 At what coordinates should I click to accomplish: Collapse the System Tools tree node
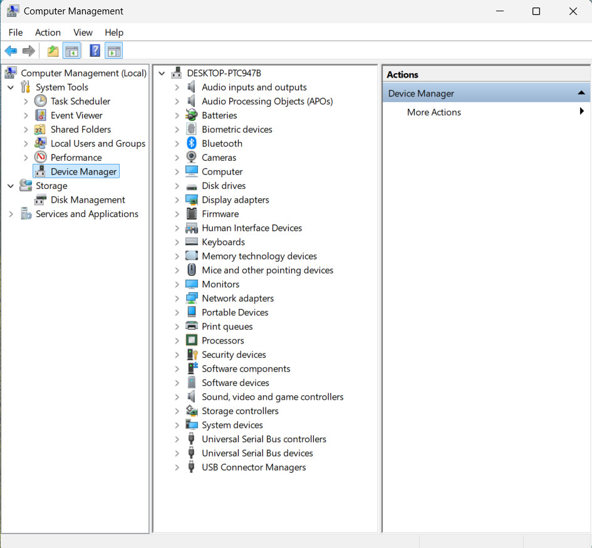pos(11,88)
